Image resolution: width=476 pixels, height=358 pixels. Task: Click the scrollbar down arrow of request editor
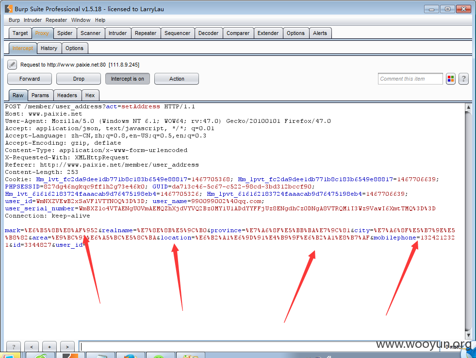[468, 335]
